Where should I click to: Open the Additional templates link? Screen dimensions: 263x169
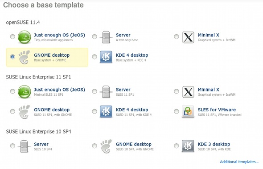pyautogui.click(x=239, y=162)
